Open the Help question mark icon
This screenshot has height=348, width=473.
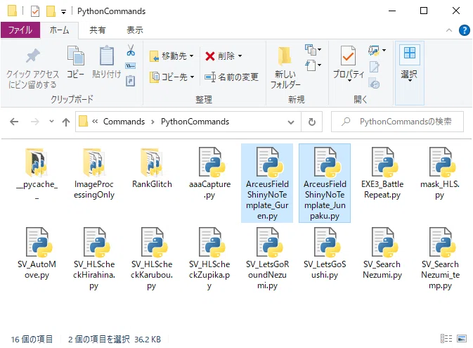[x=465, y=30]
